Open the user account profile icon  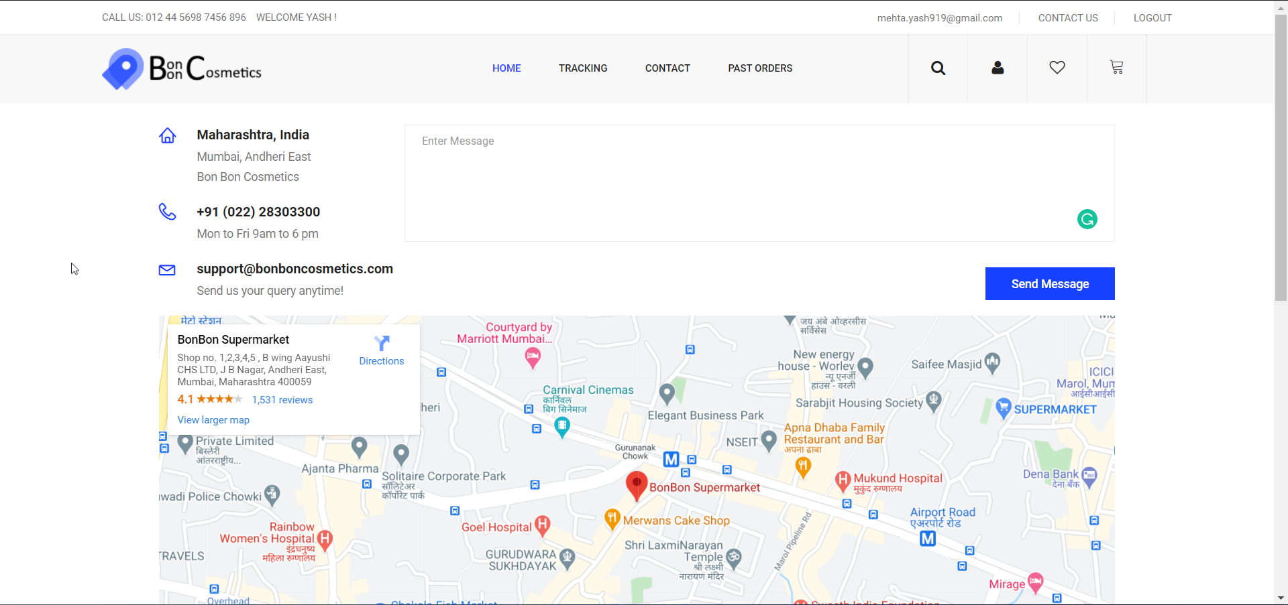pos(998,68)
